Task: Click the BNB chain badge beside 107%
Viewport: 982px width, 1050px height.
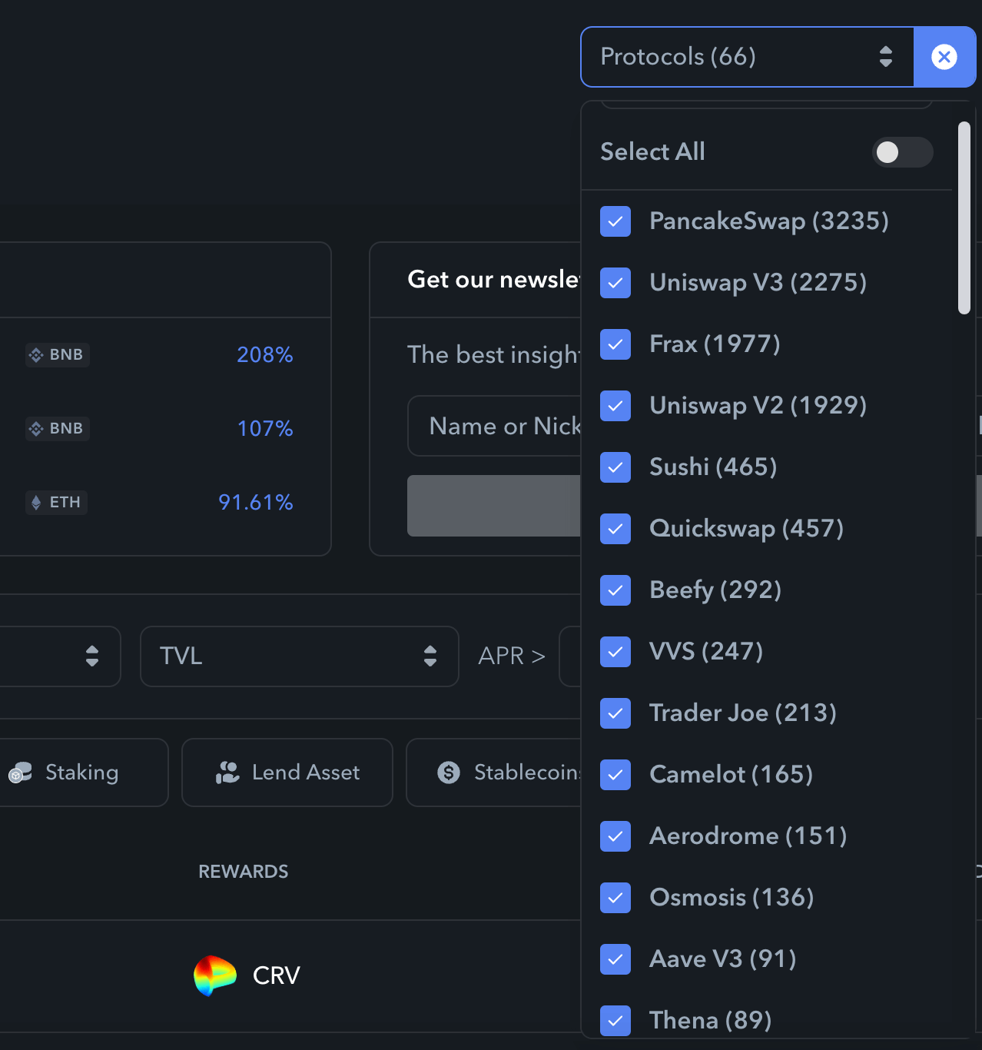Action: pos(58,429)
